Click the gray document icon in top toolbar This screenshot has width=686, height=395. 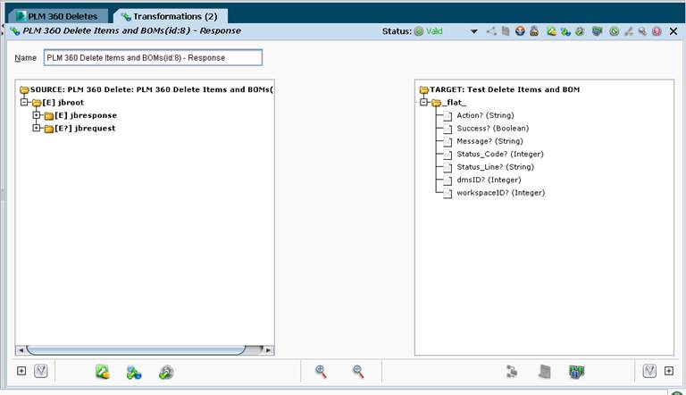tap(506, 31)
